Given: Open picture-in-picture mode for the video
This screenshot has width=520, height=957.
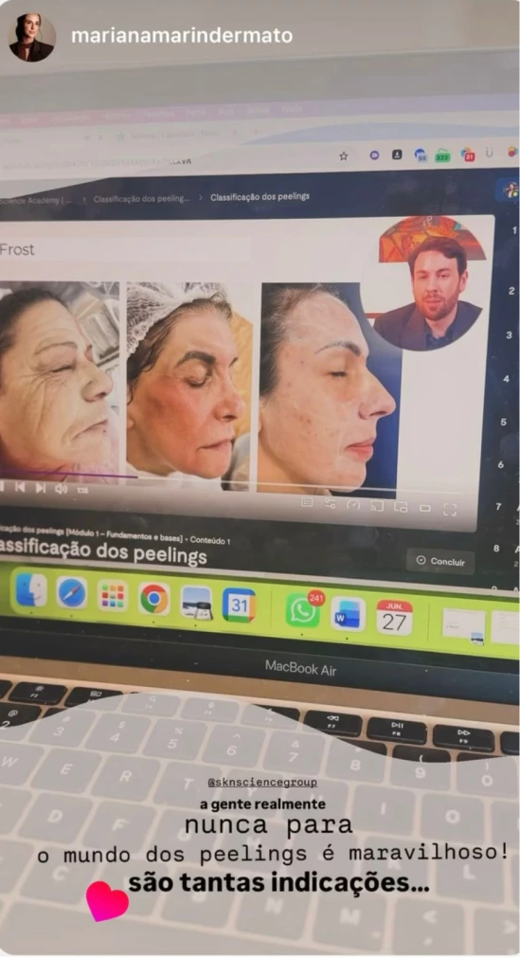Looking at the screenshot, I should click(x=401, y=507).
